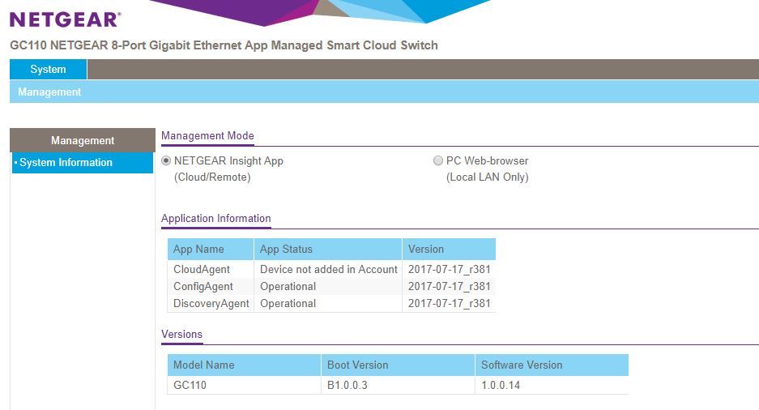The height and width of the screenshot is (410, 759).
Task: Select NETGEAR Insight App radio button
Action: (x=166, y=160)
